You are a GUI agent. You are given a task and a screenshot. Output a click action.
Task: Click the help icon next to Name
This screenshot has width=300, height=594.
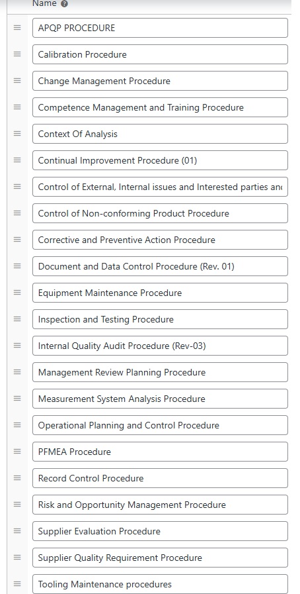click(64, 4)
